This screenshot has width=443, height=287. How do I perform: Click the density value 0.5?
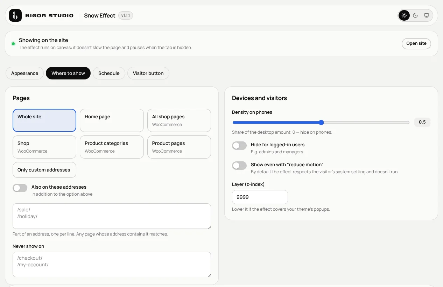click(x=422, y=122)
